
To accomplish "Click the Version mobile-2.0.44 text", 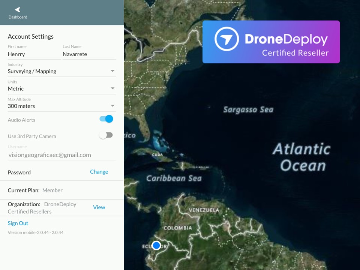I will click(36, 232).
